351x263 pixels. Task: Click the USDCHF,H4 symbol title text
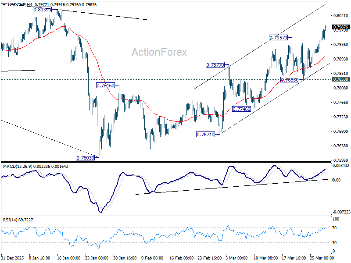[x=20, y=4]
